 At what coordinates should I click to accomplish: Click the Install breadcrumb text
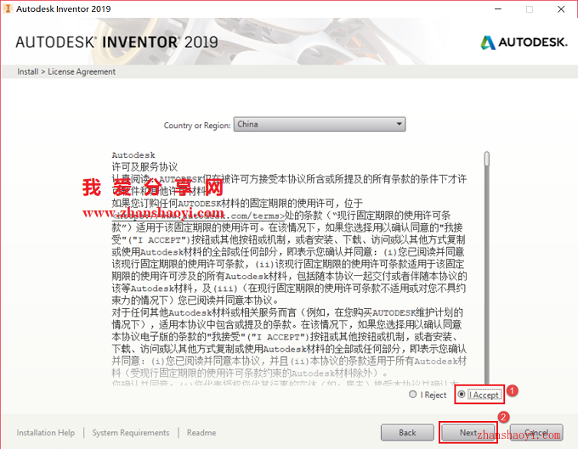tap(28, 72)
